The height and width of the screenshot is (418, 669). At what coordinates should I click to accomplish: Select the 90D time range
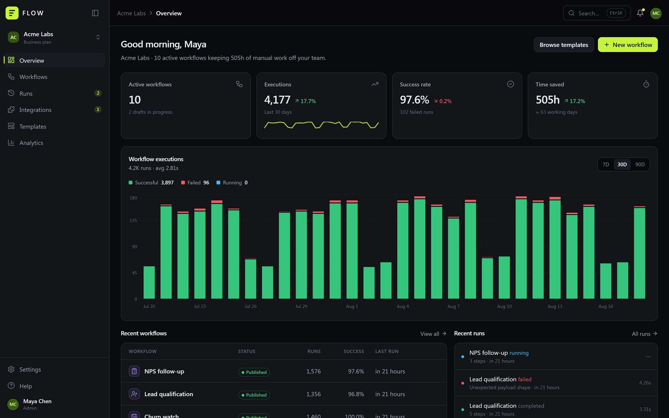coord(640,165)
